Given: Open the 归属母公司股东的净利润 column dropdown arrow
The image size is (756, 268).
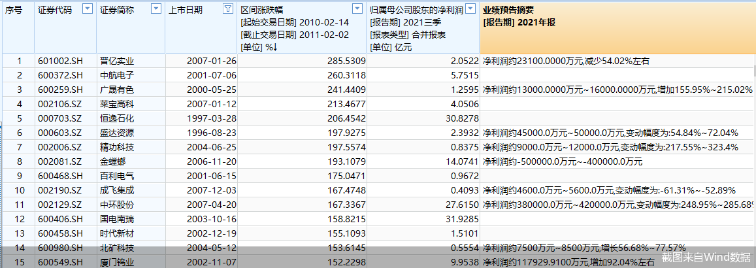Looking at the screenshot, I should 471,8.
